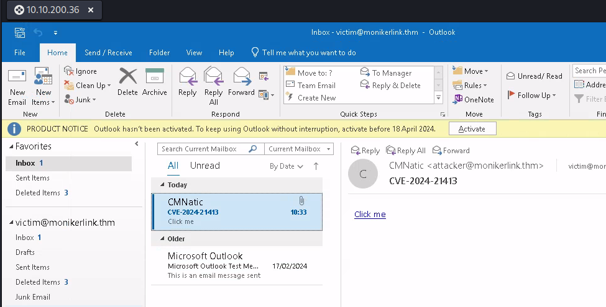Collapse the Older message group
This screenshot has height=307, width=606.
(x=162, y=239)
